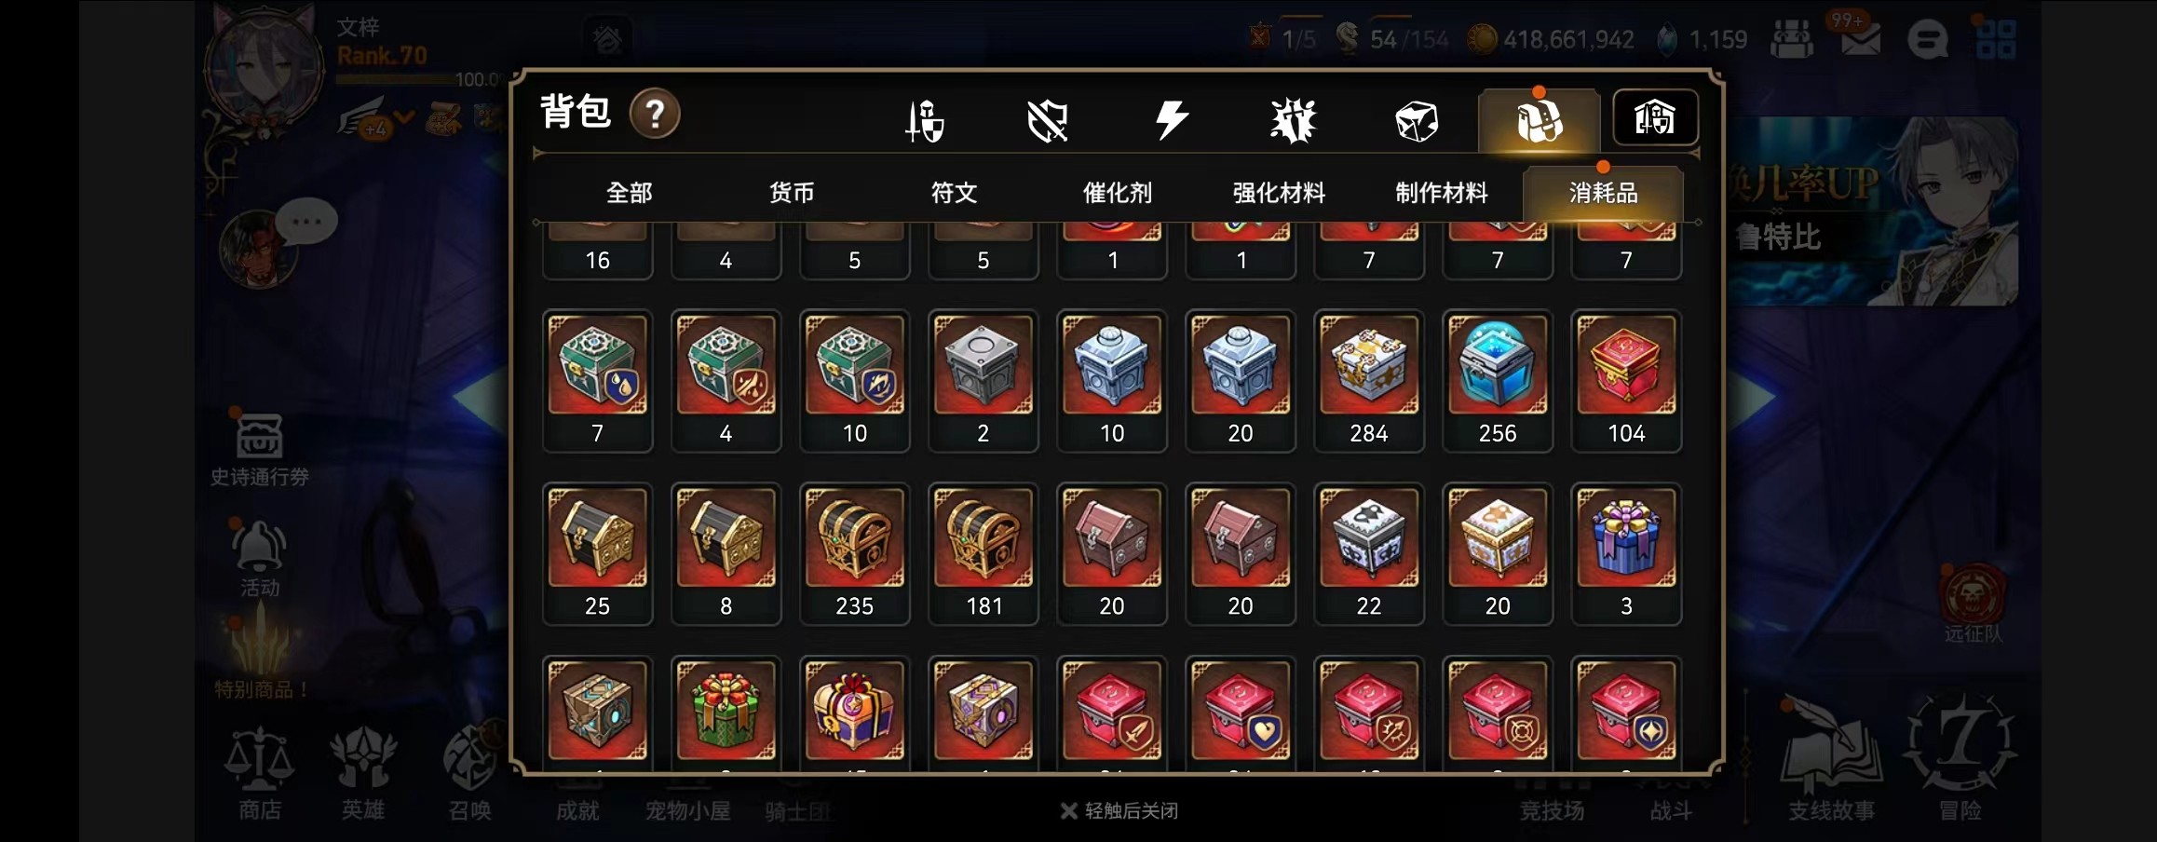The image size is (2157, 842).
Task: Select the cube dice category icon
Action: (1417, 121)
